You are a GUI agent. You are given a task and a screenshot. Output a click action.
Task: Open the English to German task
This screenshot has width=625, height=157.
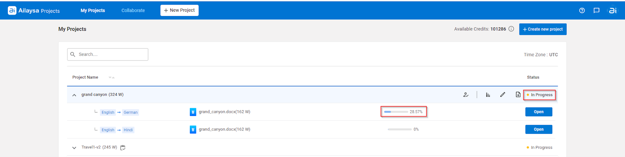point(539,112)
